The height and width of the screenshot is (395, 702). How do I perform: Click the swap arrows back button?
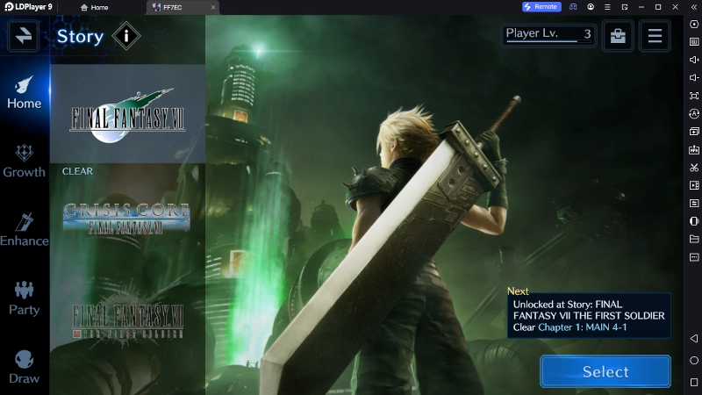click(x=24, y=35)
